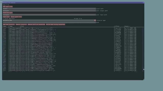Focus the resource path input field
The width and height of the screenshot is (163, 91).
point(49,22)
